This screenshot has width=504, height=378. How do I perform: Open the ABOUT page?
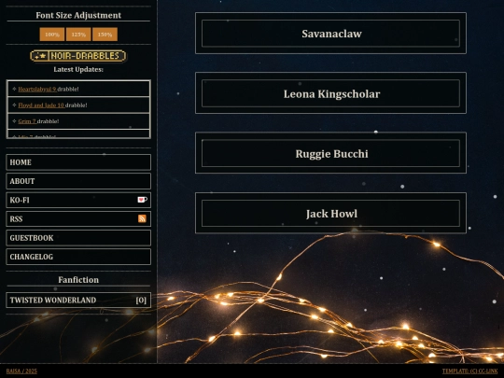[x=78, y=181]
